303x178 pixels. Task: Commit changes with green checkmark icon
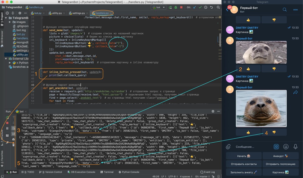(200, 7)
